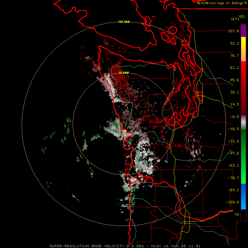Click the -47.6 velocity scale value
Viewport: 248px width, 248px height.
tap(233, 153)
